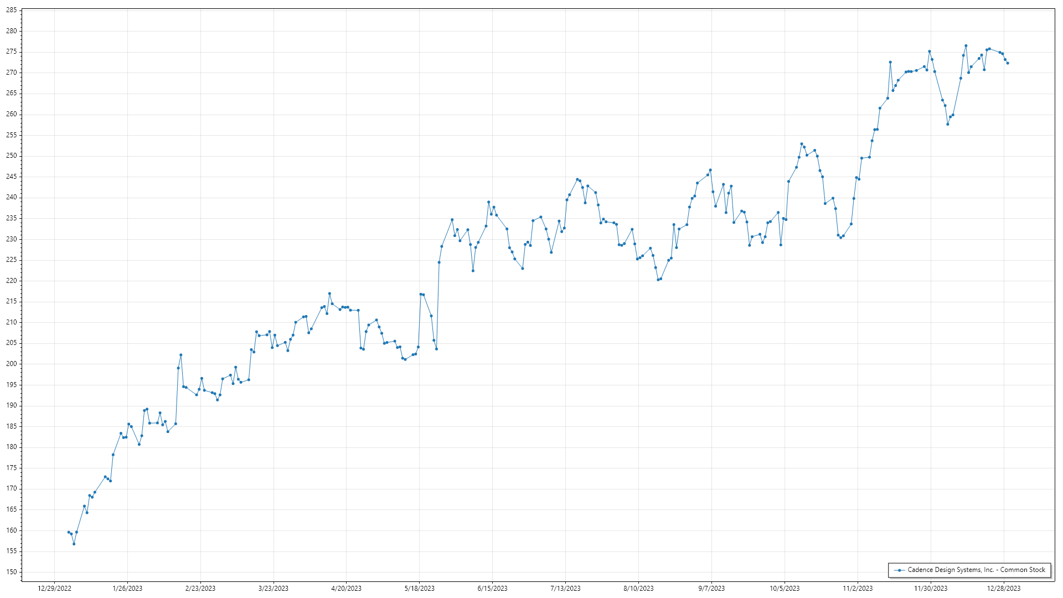Click the 9/7/2023 x-axis date label
The image size is (1063, 598).
pos(711,589)
